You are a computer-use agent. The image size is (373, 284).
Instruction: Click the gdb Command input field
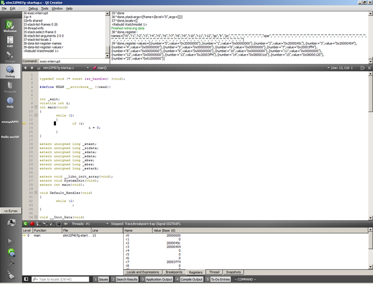coord(74,61)
